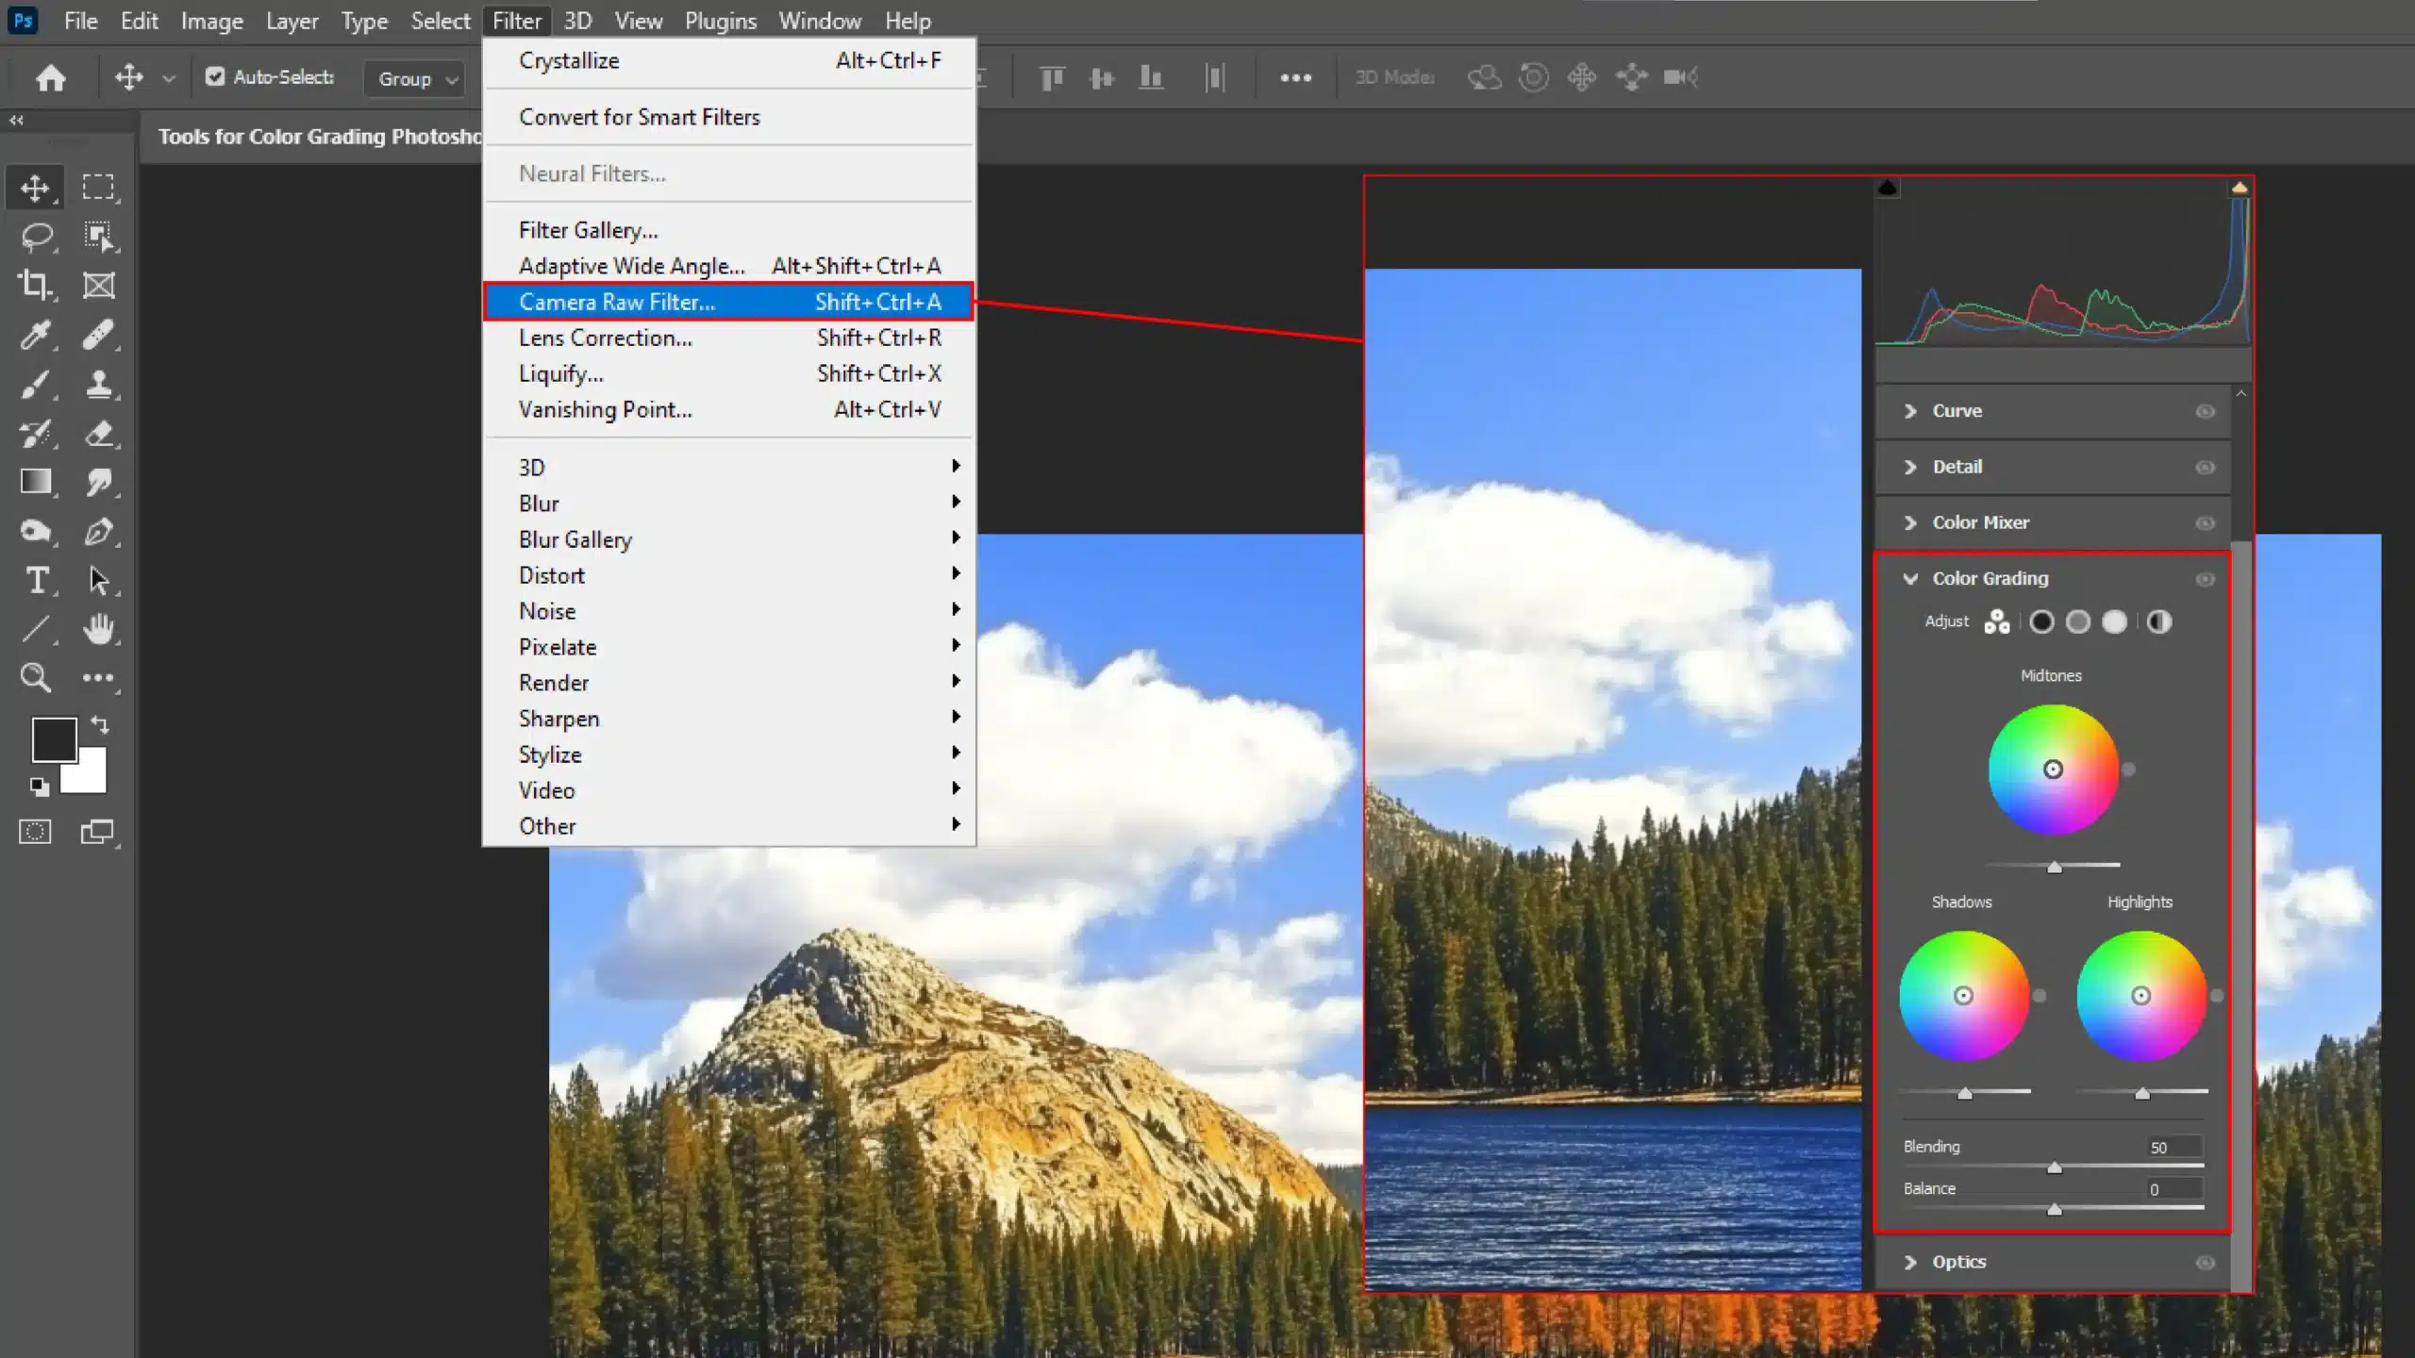Screen dimensions: 2415x1358
Task: Select the Clone Stamp tool
Action: 98,384
